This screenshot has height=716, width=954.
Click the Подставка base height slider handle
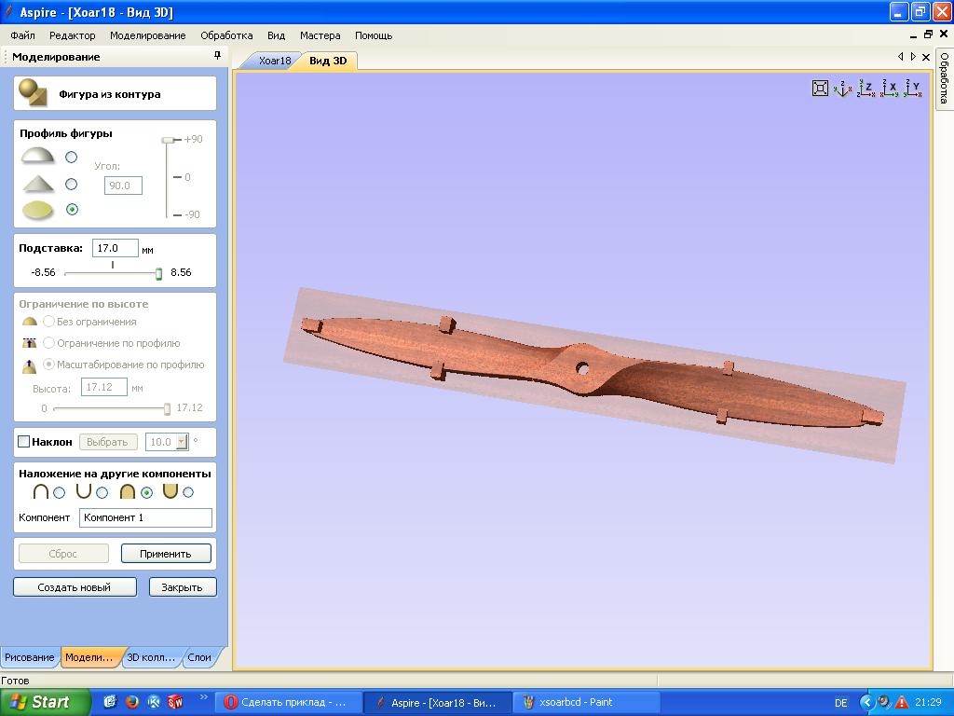[x=158, y=273]
